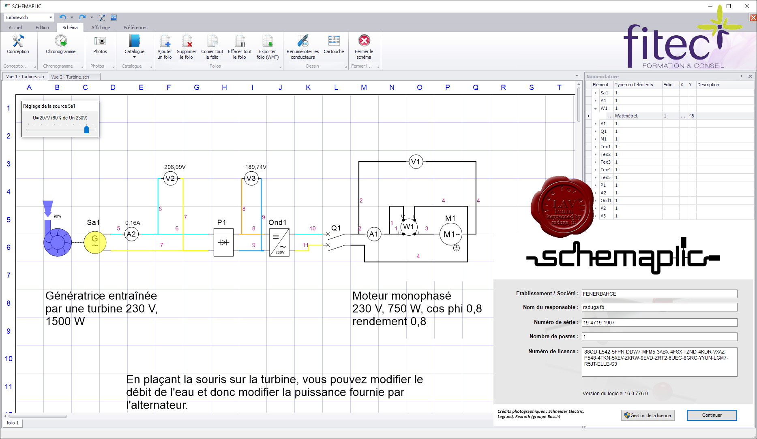Click Ajouter un folio

pos(165,47)
